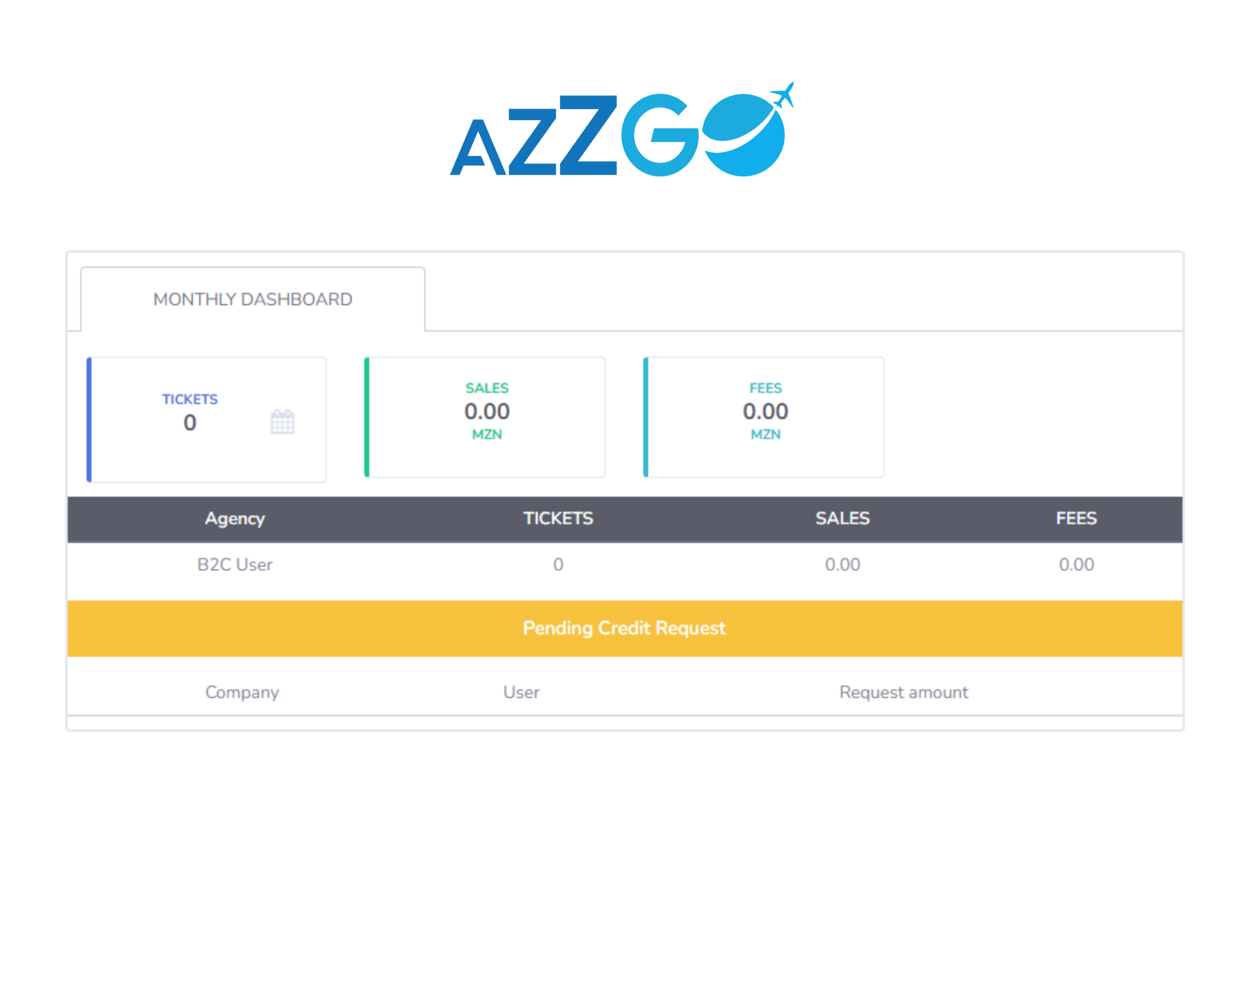This screenshot has width=1247, height=983.
Task: Select the B2C User row name
Action: (x=235, y=565)
